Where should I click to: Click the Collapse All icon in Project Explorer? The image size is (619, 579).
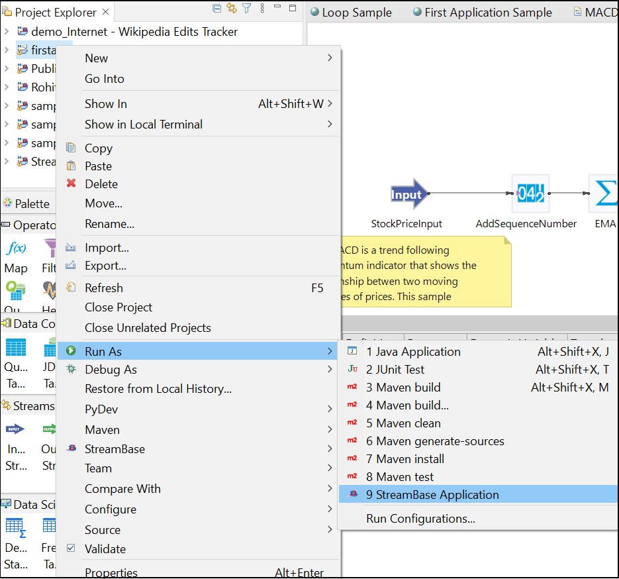216,9
